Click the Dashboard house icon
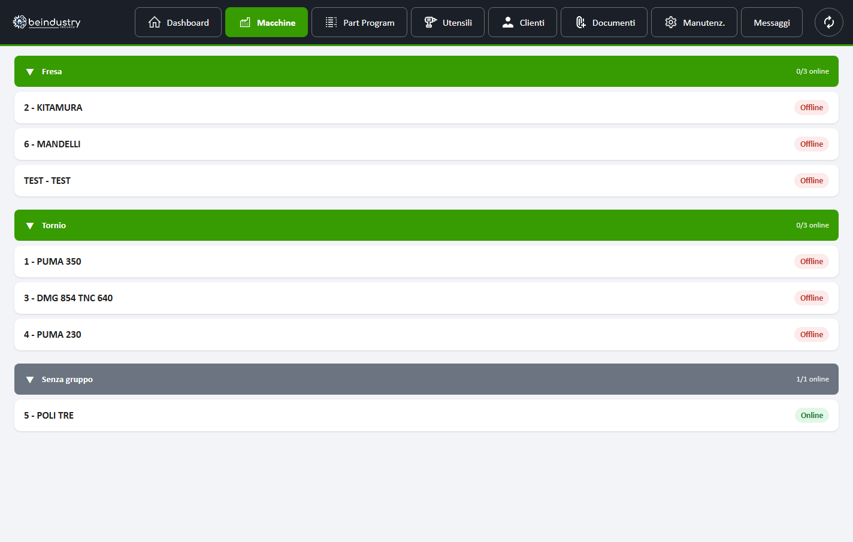 tap(155, 22)
